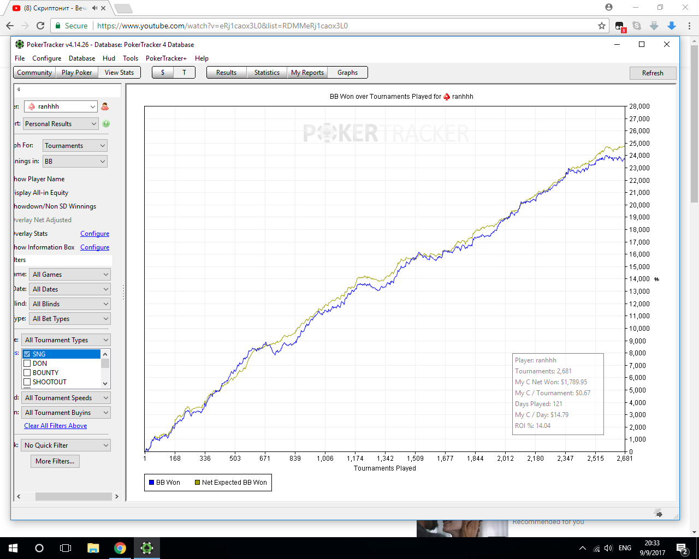Viewport: 699px width, 559px height.
Task: Open the Tournaments graph-for dropdown
Action: (x=75, y=146)
